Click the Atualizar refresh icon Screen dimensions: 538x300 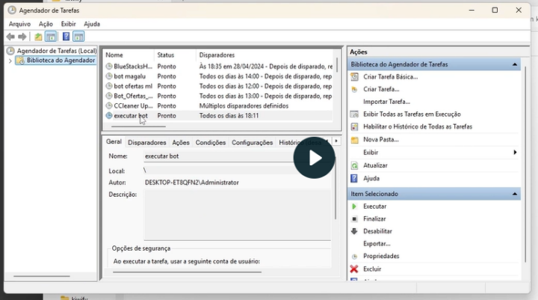point(354,165)
